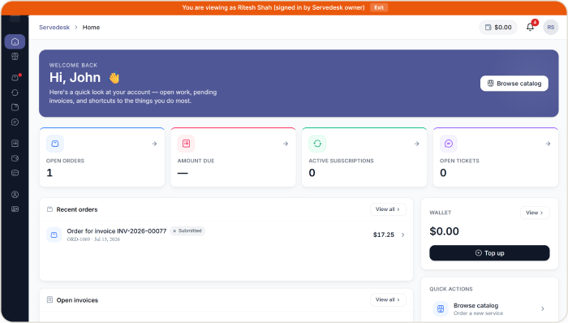
Task: Follow the arrow on the Open Tickets card
Action: tap(548, 144)
